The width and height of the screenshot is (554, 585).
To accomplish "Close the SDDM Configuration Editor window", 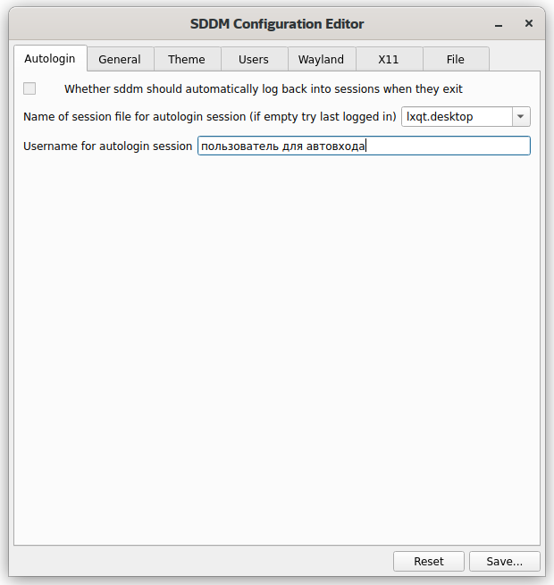I will pyautogui.click(x=529, y=23).
